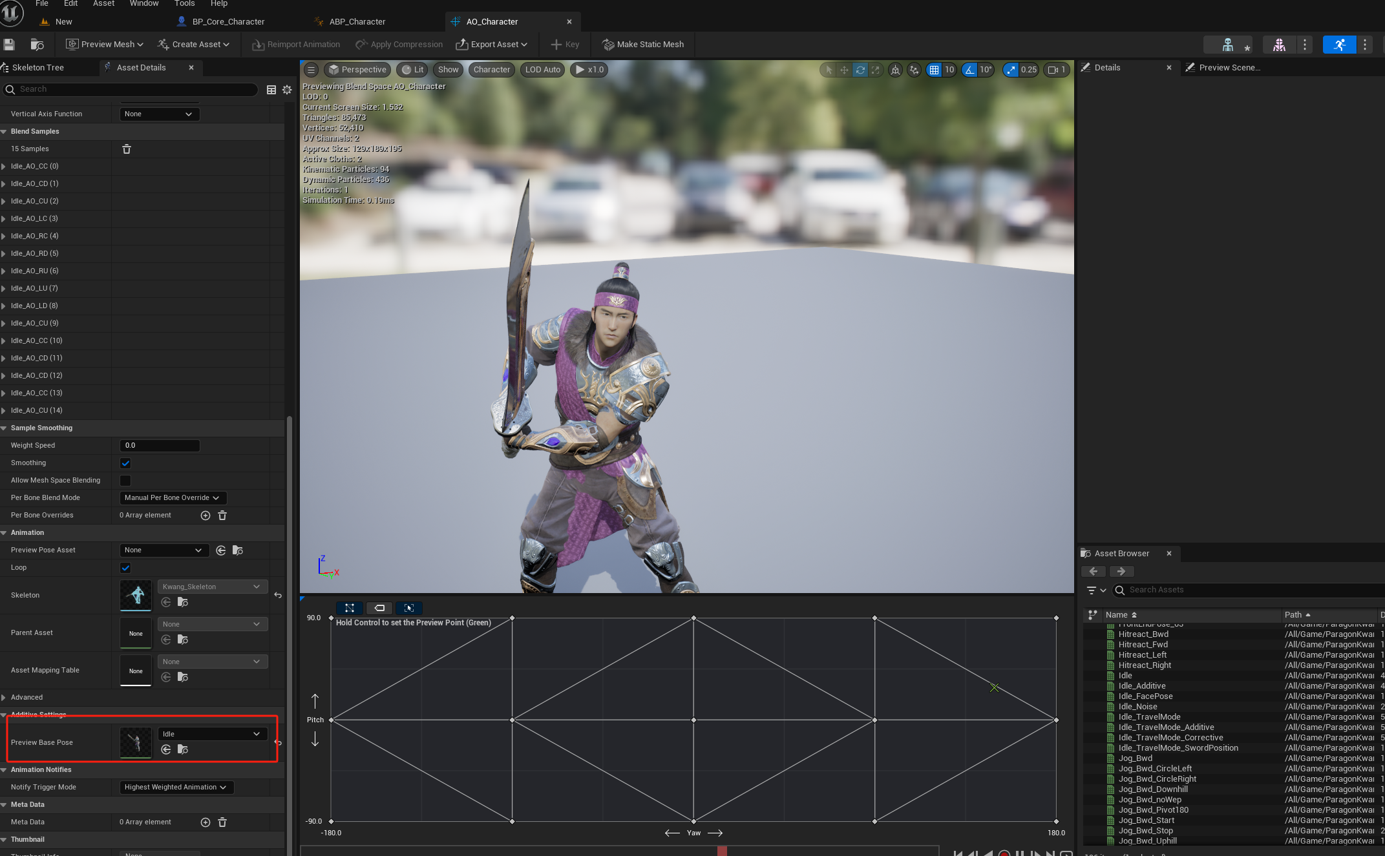Open Notify Trigger Mode dropdown
Image resolution: width=1385 pixels, height=856 pixels.
pyautogui.click(x=176, y=788)
